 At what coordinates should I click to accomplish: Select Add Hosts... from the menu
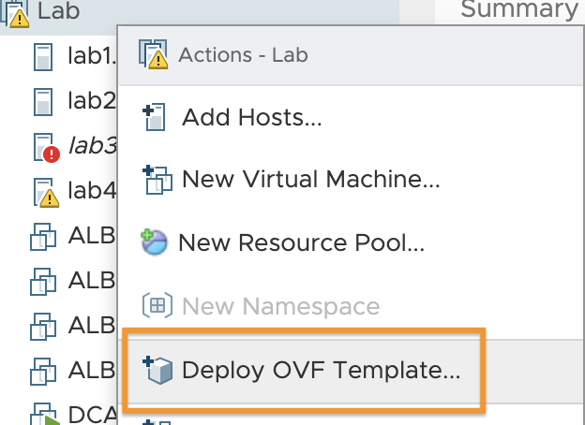click(251, 117)
